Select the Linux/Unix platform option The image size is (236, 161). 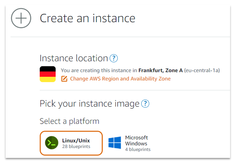pyautogui.click(x=71, y=143)
